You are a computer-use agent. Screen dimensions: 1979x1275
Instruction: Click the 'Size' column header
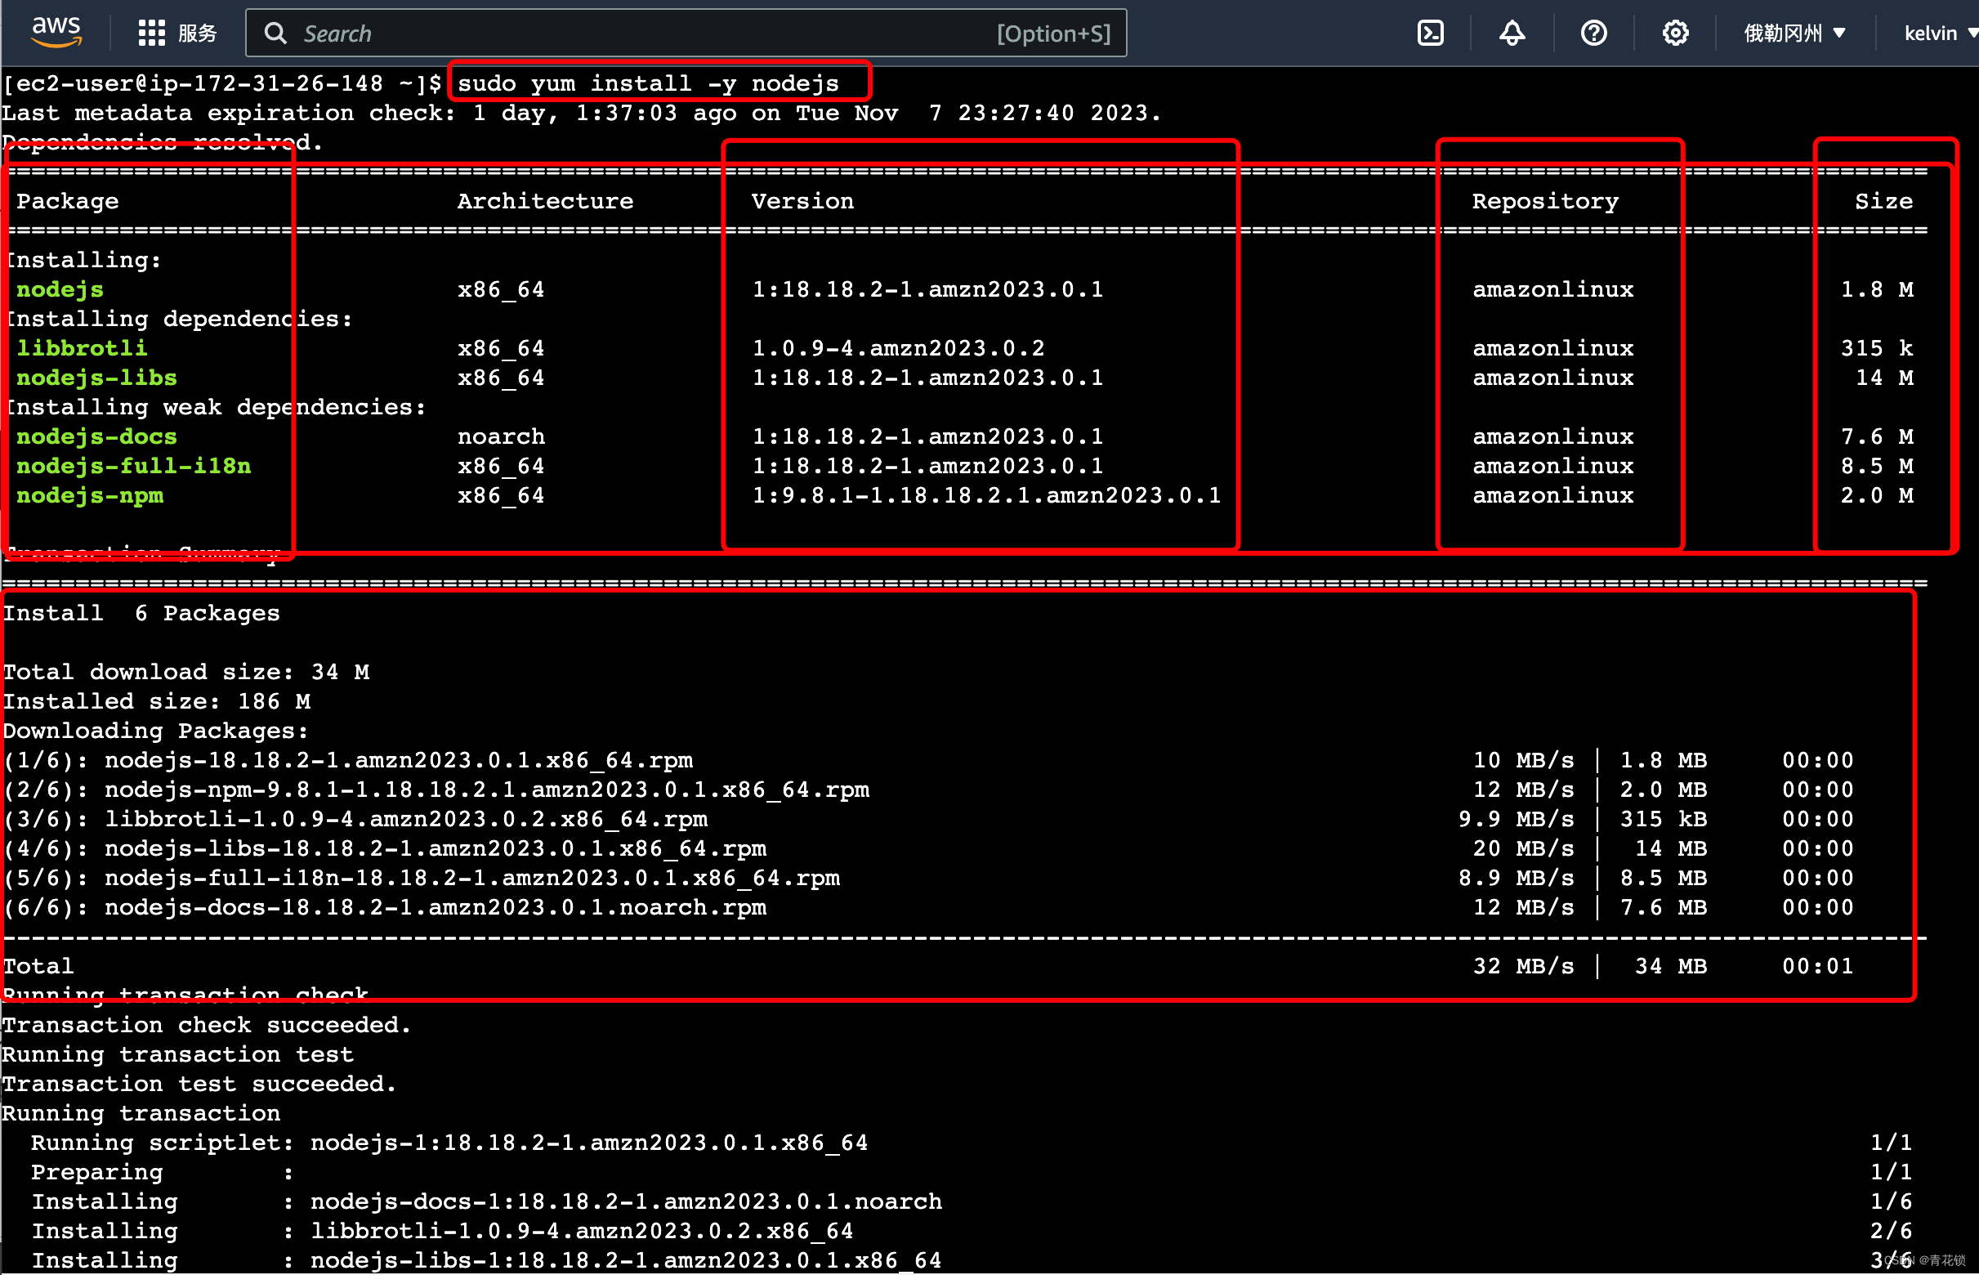click(x=1883, y=201)
